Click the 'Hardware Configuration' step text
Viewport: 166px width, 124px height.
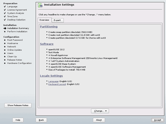click(x=20, y=63)
